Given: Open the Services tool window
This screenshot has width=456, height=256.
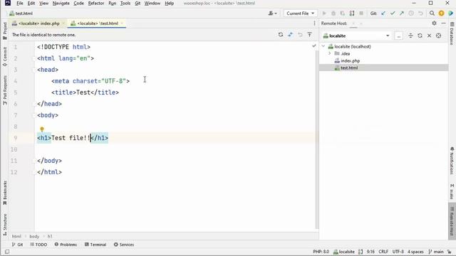Looking at the screenshot, I should point(124,245).
